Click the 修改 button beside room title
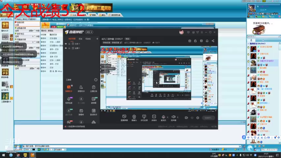The width and height of the screenshot is (281, 158). (x=127, y=39)
